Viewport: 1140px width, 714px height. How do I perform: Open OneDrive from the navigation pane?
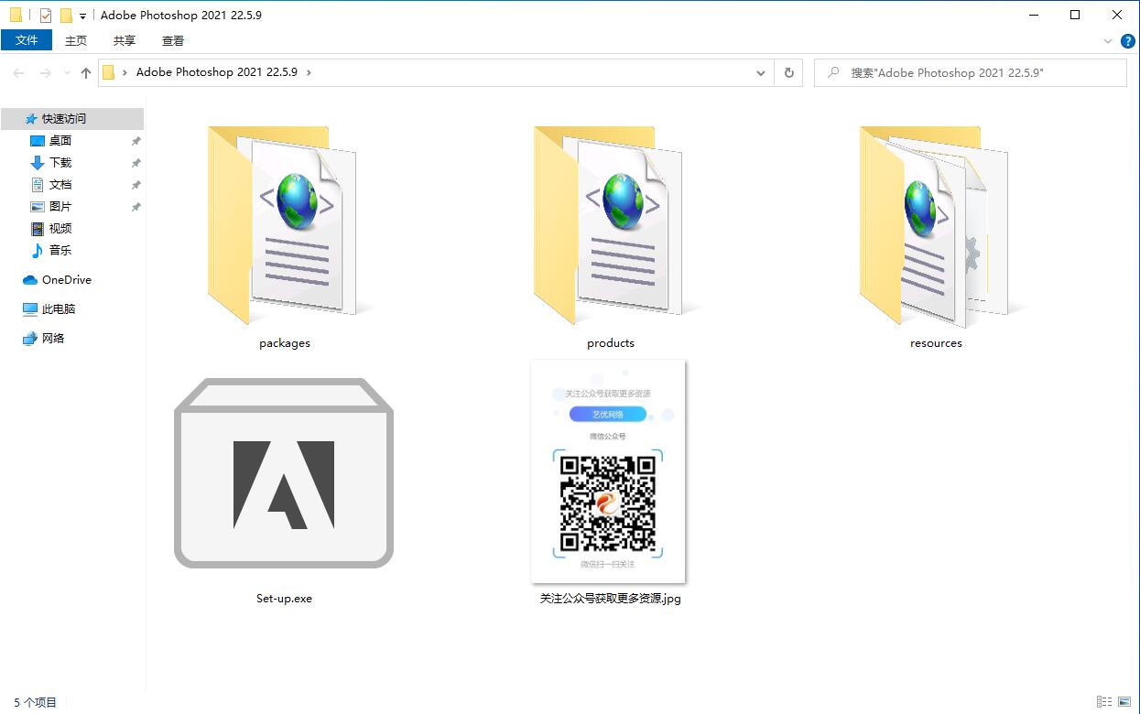pyautogui.click(x=65, y=279)
